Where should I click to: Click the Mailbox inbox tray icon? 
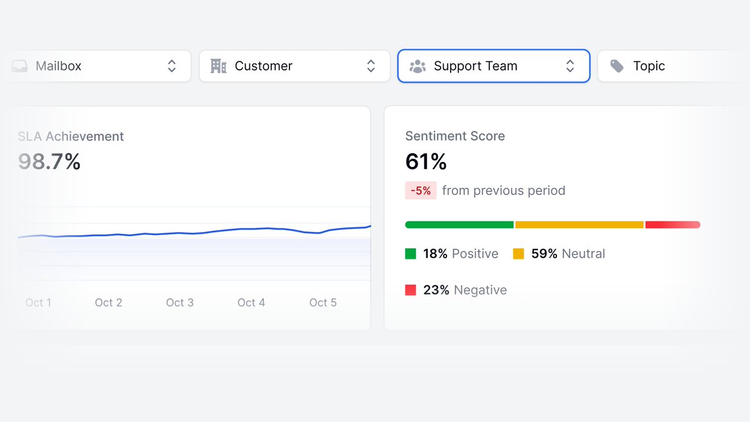pyautogui.click(x=19, y=66)
